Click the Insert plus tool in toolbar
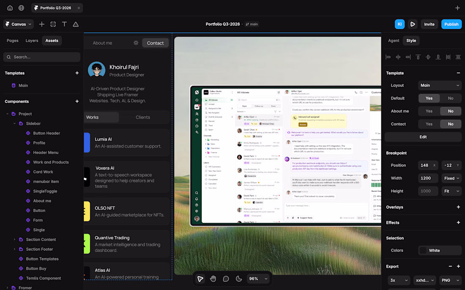The width and height of the screenshot is (465, 290). point(42,24)
